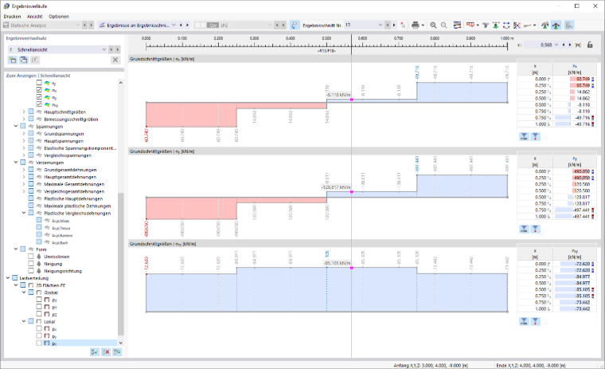Open the Optionen menu
Screen dimensions: 605x369
point(59,16)
